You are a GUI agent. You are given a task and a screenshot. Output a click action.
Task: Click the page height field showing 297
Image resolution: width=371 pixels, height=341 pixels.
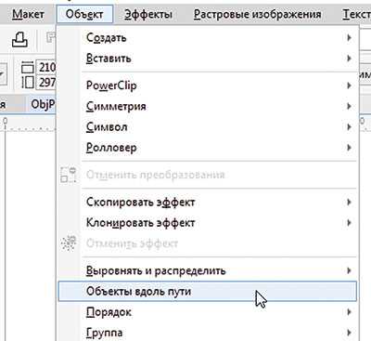coord(46,83)
